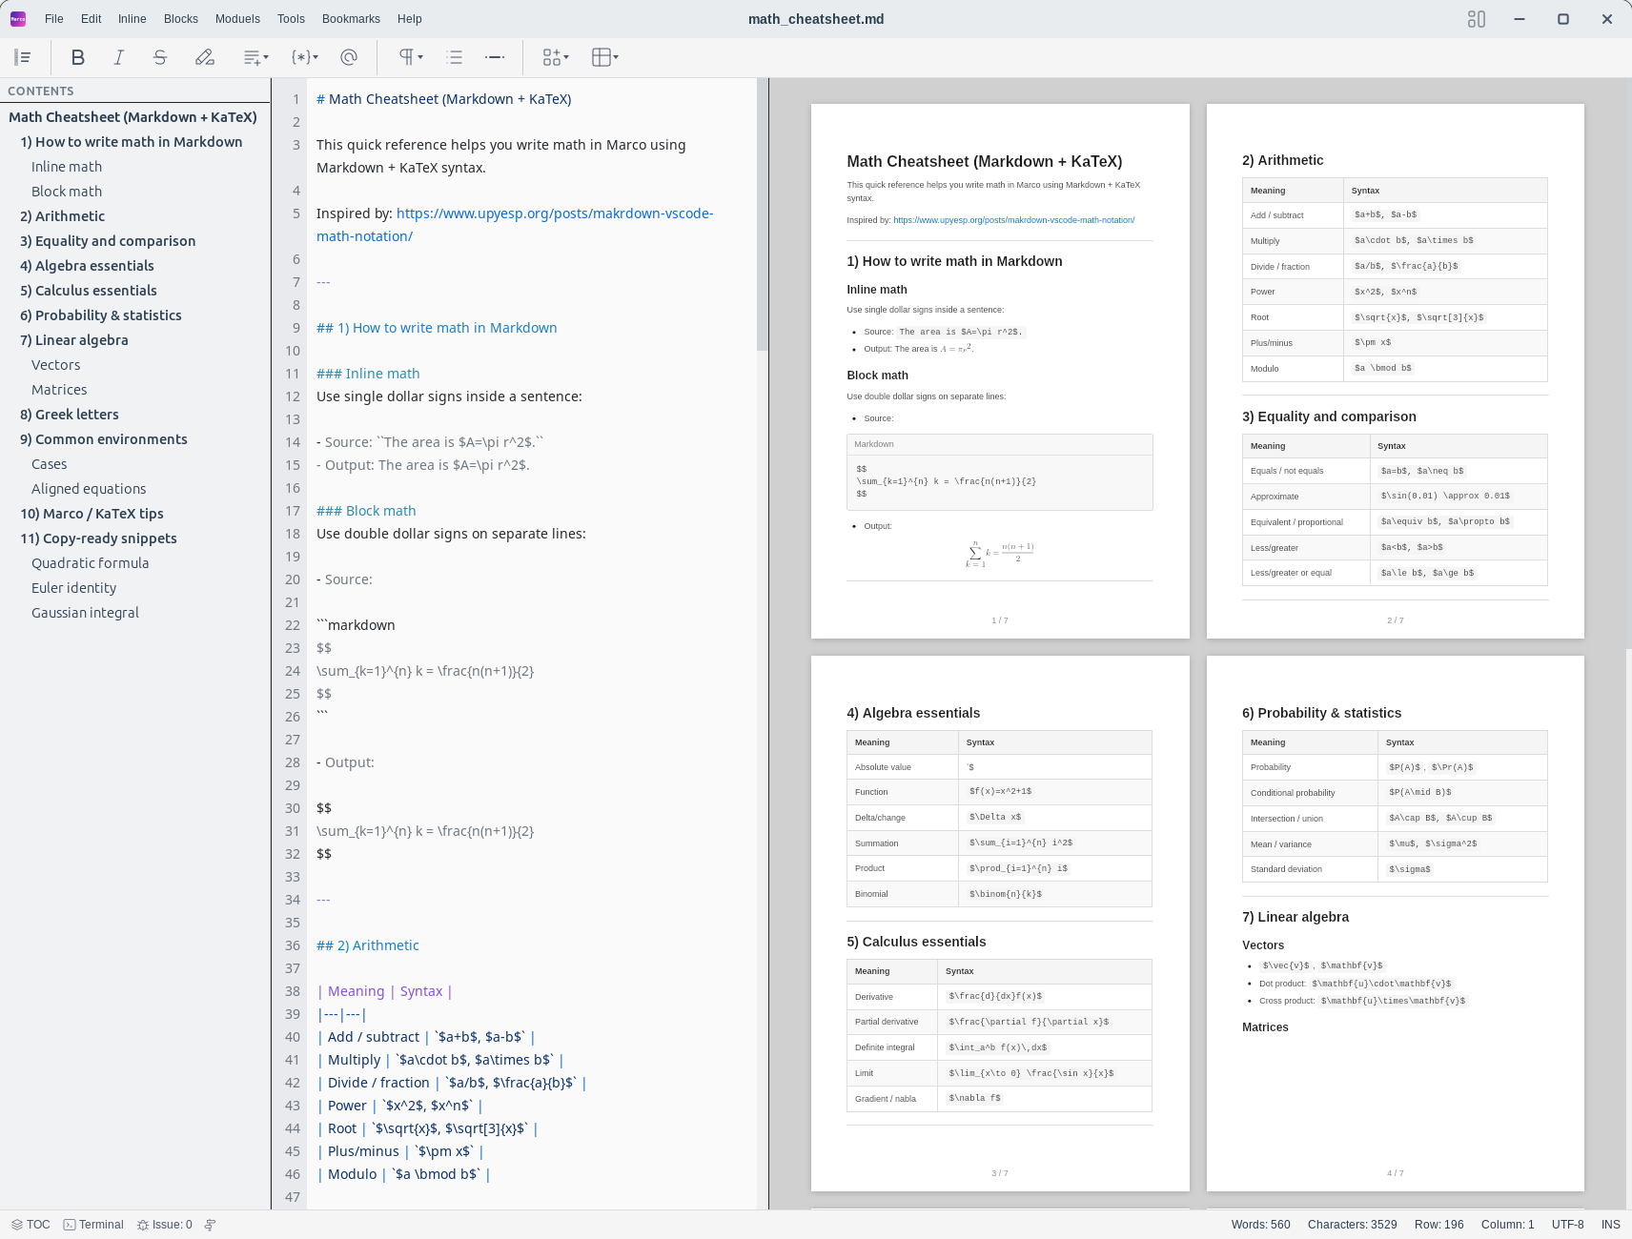Open the paragraph style dropdown
1632x1239 pixels.
point(411,57)
